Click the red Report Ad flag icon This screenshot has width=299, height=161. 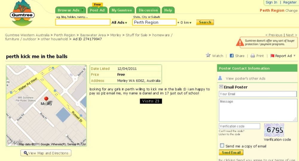pyautogui.click(x=272, y=56)
